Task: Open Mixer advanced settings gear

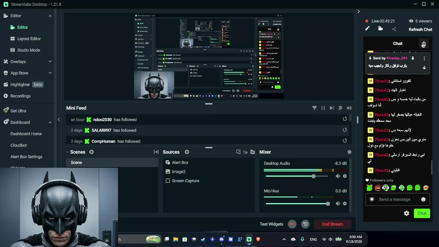Action: click(x=349, y=152)
